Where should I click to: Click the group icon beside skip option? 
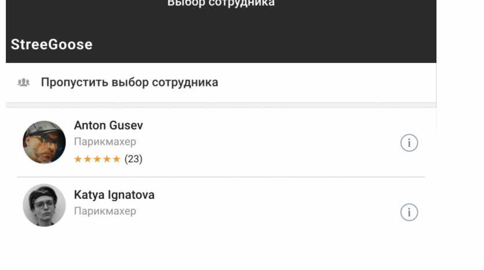point(24,83)
